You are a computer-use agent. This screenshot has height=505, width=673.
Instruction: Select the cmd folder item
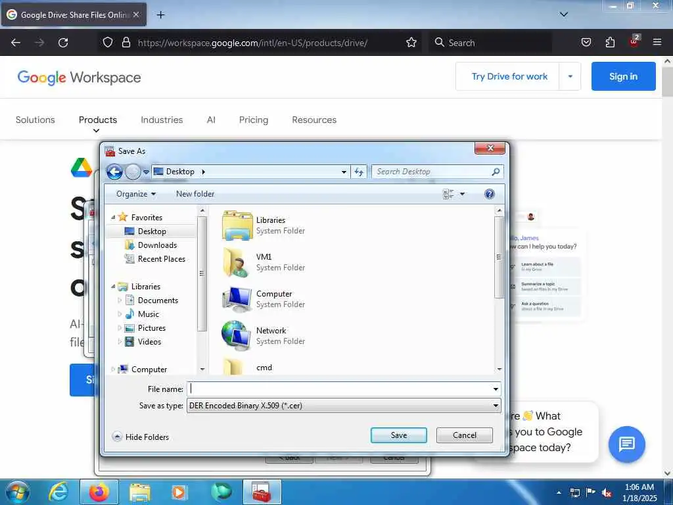pos(264,368)
